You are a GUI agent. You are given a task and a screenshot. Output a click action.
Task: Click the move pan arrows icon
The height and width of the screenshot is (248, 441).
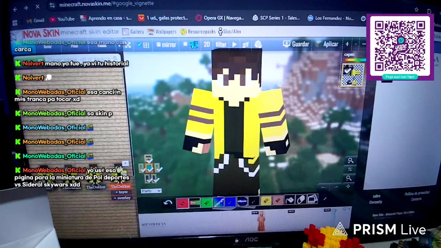coord(348,186)
